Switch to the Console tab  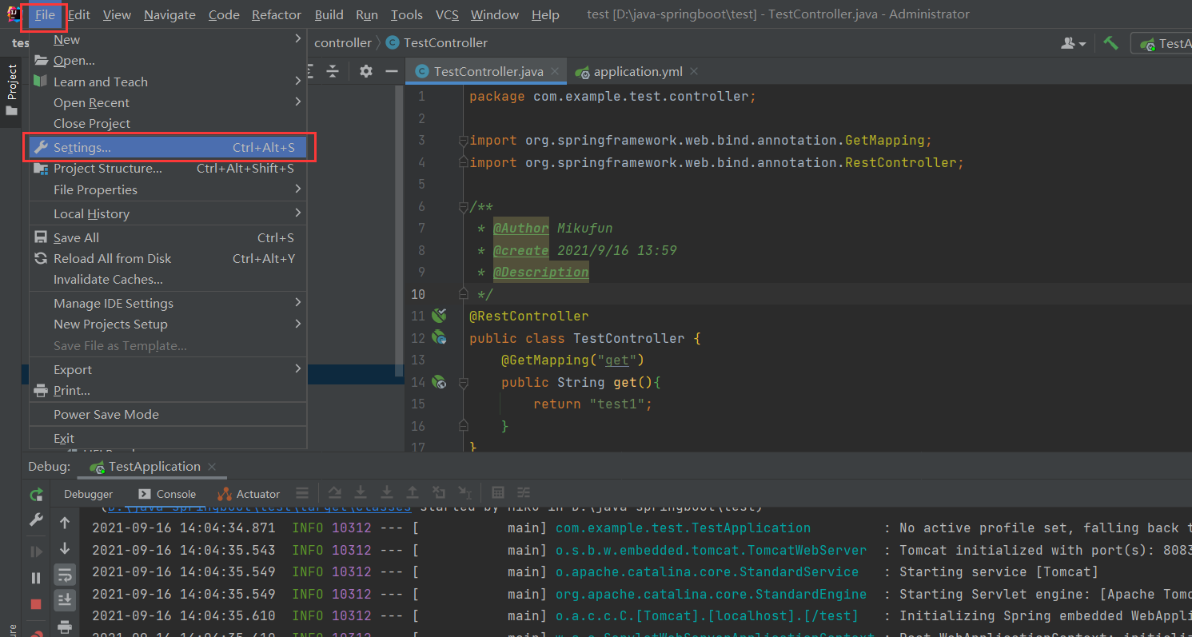167,494
